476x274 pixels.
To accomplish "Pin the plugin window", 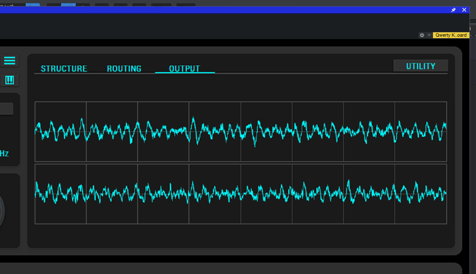I will [x=453, y=10].
